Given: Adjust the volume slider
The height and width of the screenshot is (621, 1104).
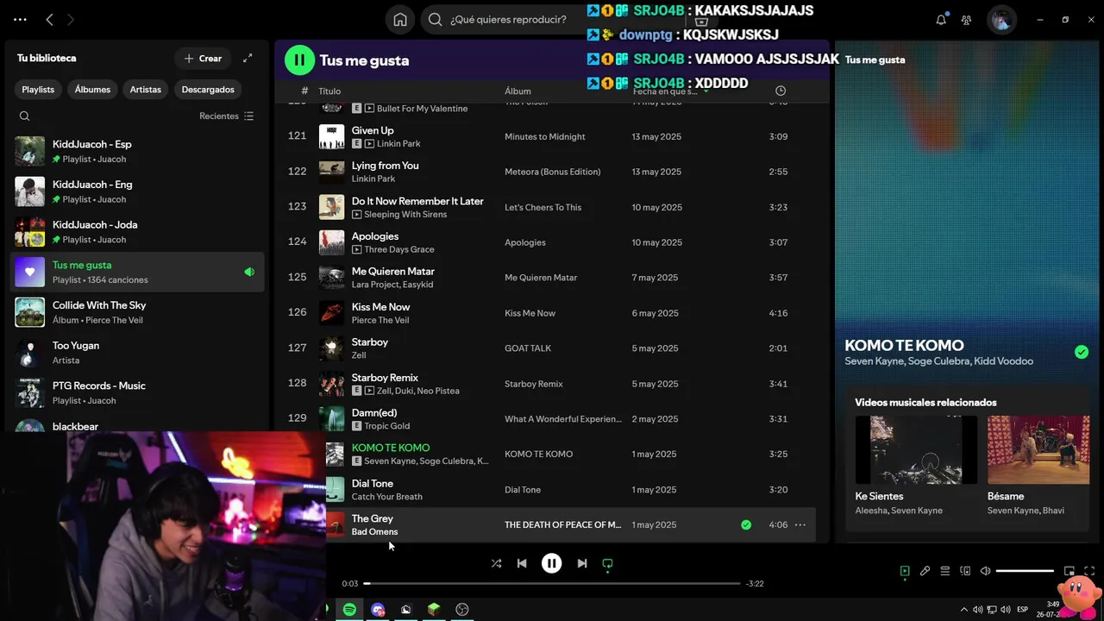Looking at the screenshot, I should (1025, 571).
